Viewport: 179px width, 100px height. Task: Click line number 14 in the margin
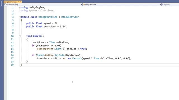coord(12,49)
